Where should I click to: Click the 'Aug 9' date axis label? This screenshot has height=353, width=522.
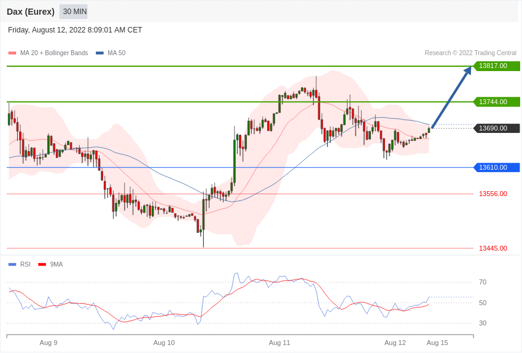click(x=49, y=343)
